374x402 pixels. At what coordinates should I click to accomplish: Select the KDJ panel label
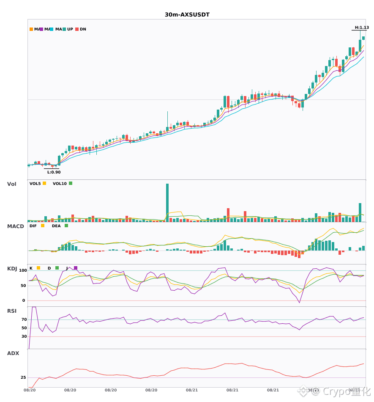tap(12, 269)
